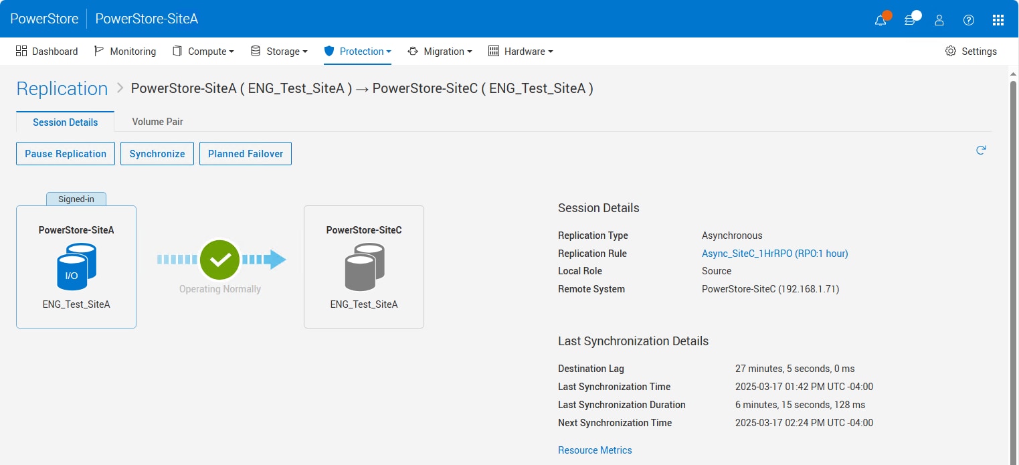The height and width of the screenshot is (465, 1019).
Task: Click the PowerStore-SiteA source volume icon
Action: click(76, 266)
